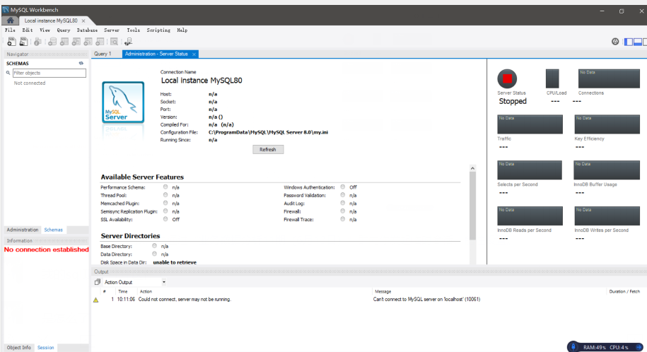Open the Server menu

[x=112, y=30]
